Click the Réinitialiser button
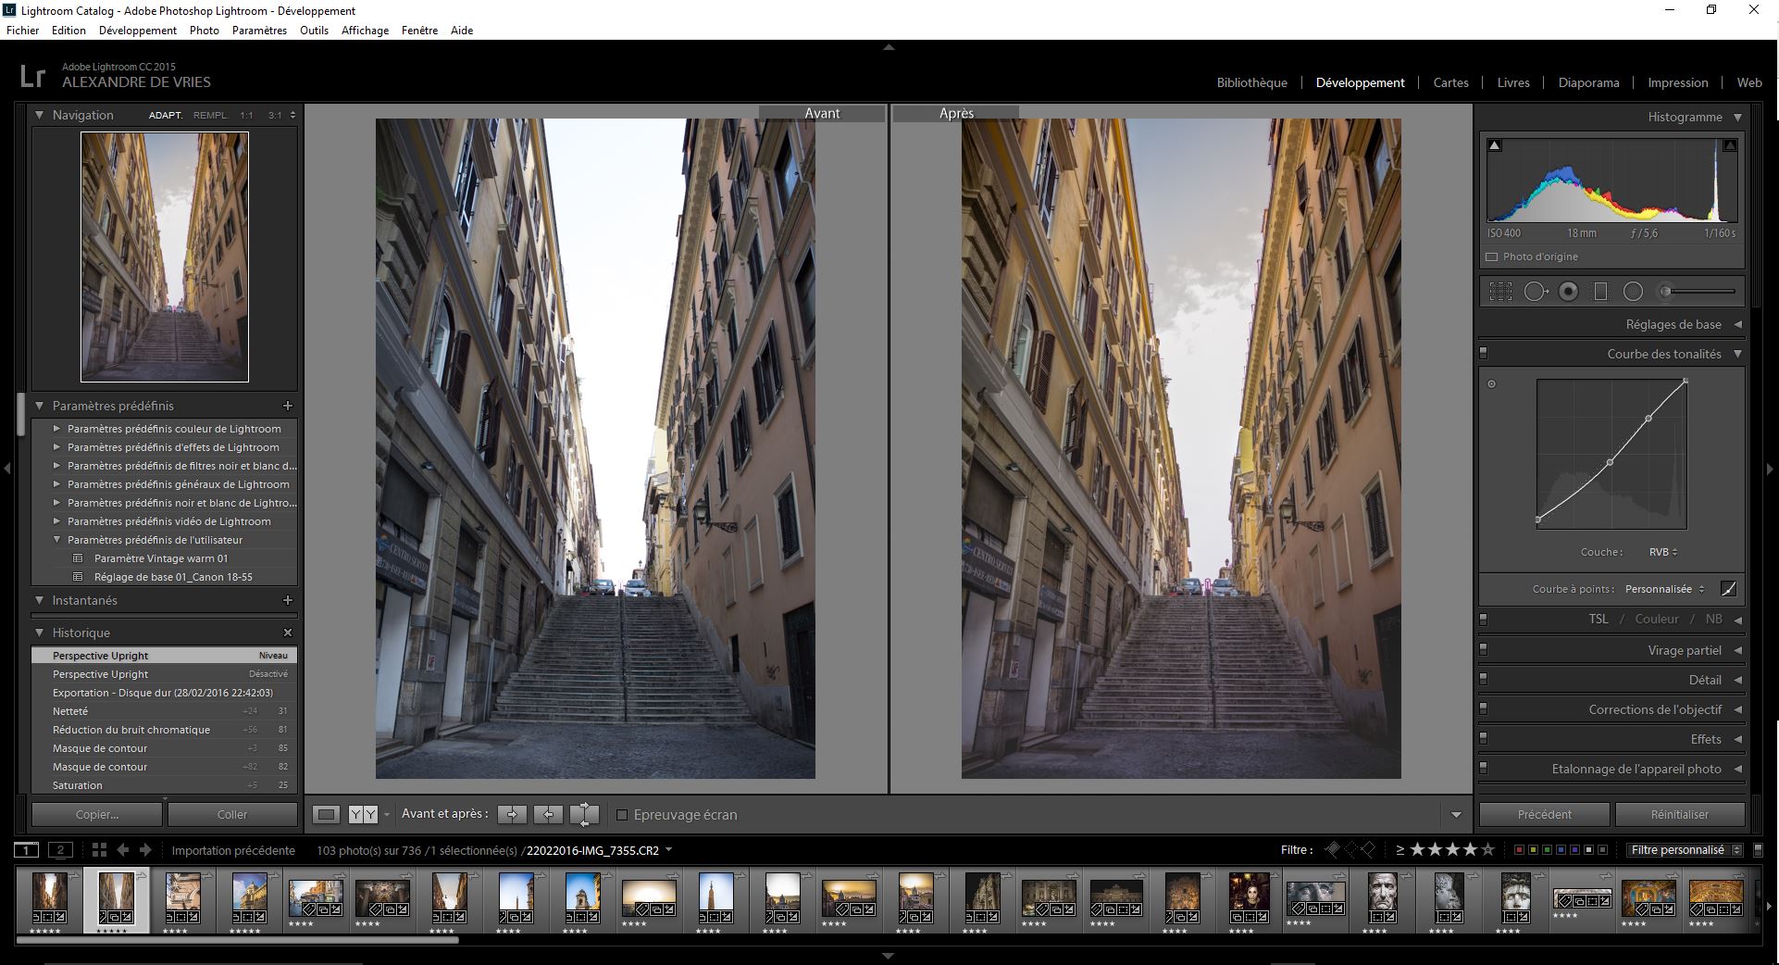The height and width of the screenshot is (965, 1779). (1679, 815)
